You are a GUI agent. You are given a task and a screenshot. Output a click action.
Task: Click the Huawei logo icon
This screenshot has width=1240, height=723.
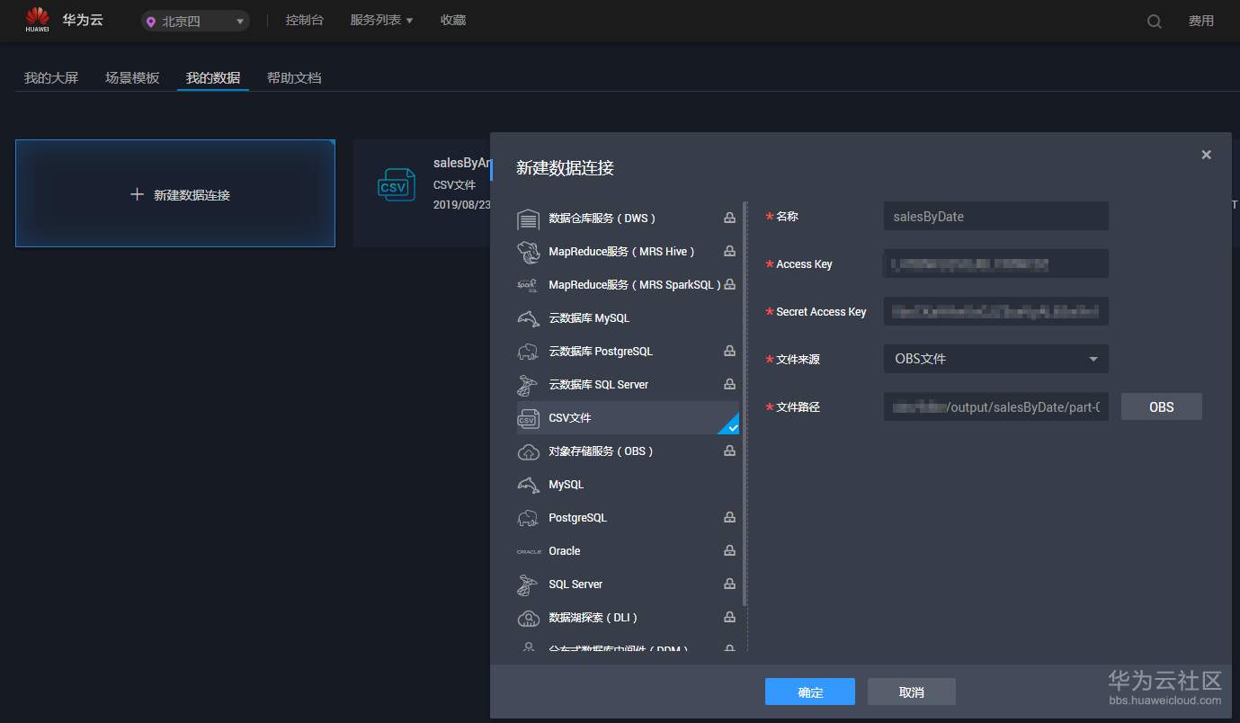point(37,20)
